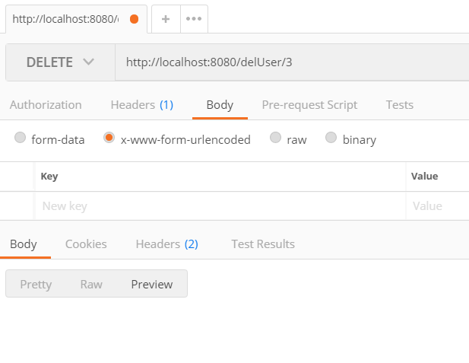
Task: Click the orange unsaved dot on request tab
Action: (x=135, y=19)
